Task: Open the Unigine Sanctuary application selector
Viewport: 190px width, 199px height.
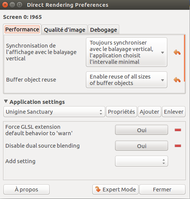Action: 54,112
